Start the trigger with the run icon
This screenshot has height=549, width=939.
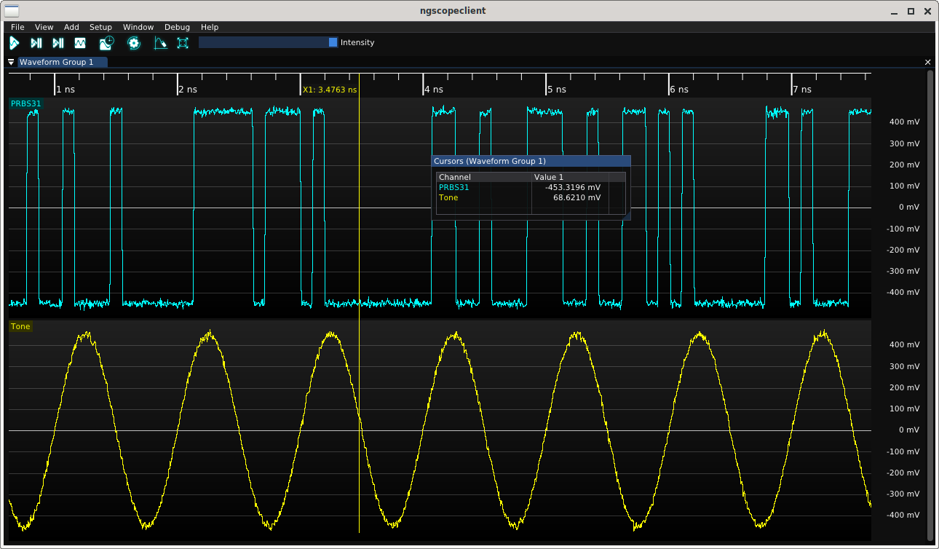(x=14, y=43)
